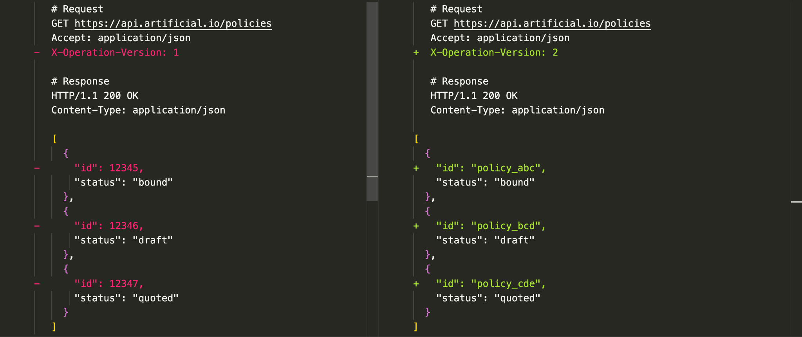
Task: Click the minus marker beside X-Operation-Version: 1
Action: click(37, 52)
